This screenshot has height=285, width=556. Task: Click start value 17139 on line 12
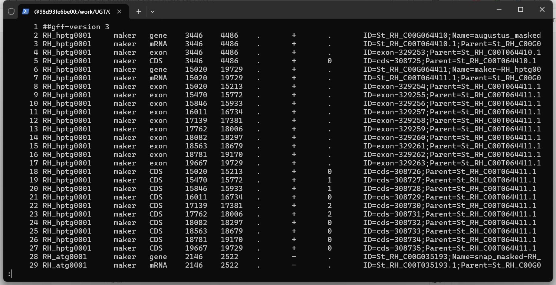point(196,120)
